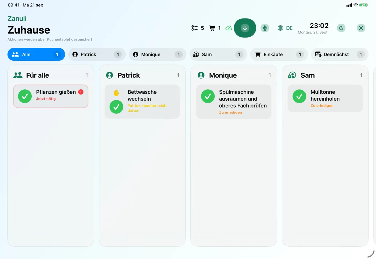The width and height of the screenshot is (376, 259).
Task: Open the Demnächst tab
Action: [340, 54]
